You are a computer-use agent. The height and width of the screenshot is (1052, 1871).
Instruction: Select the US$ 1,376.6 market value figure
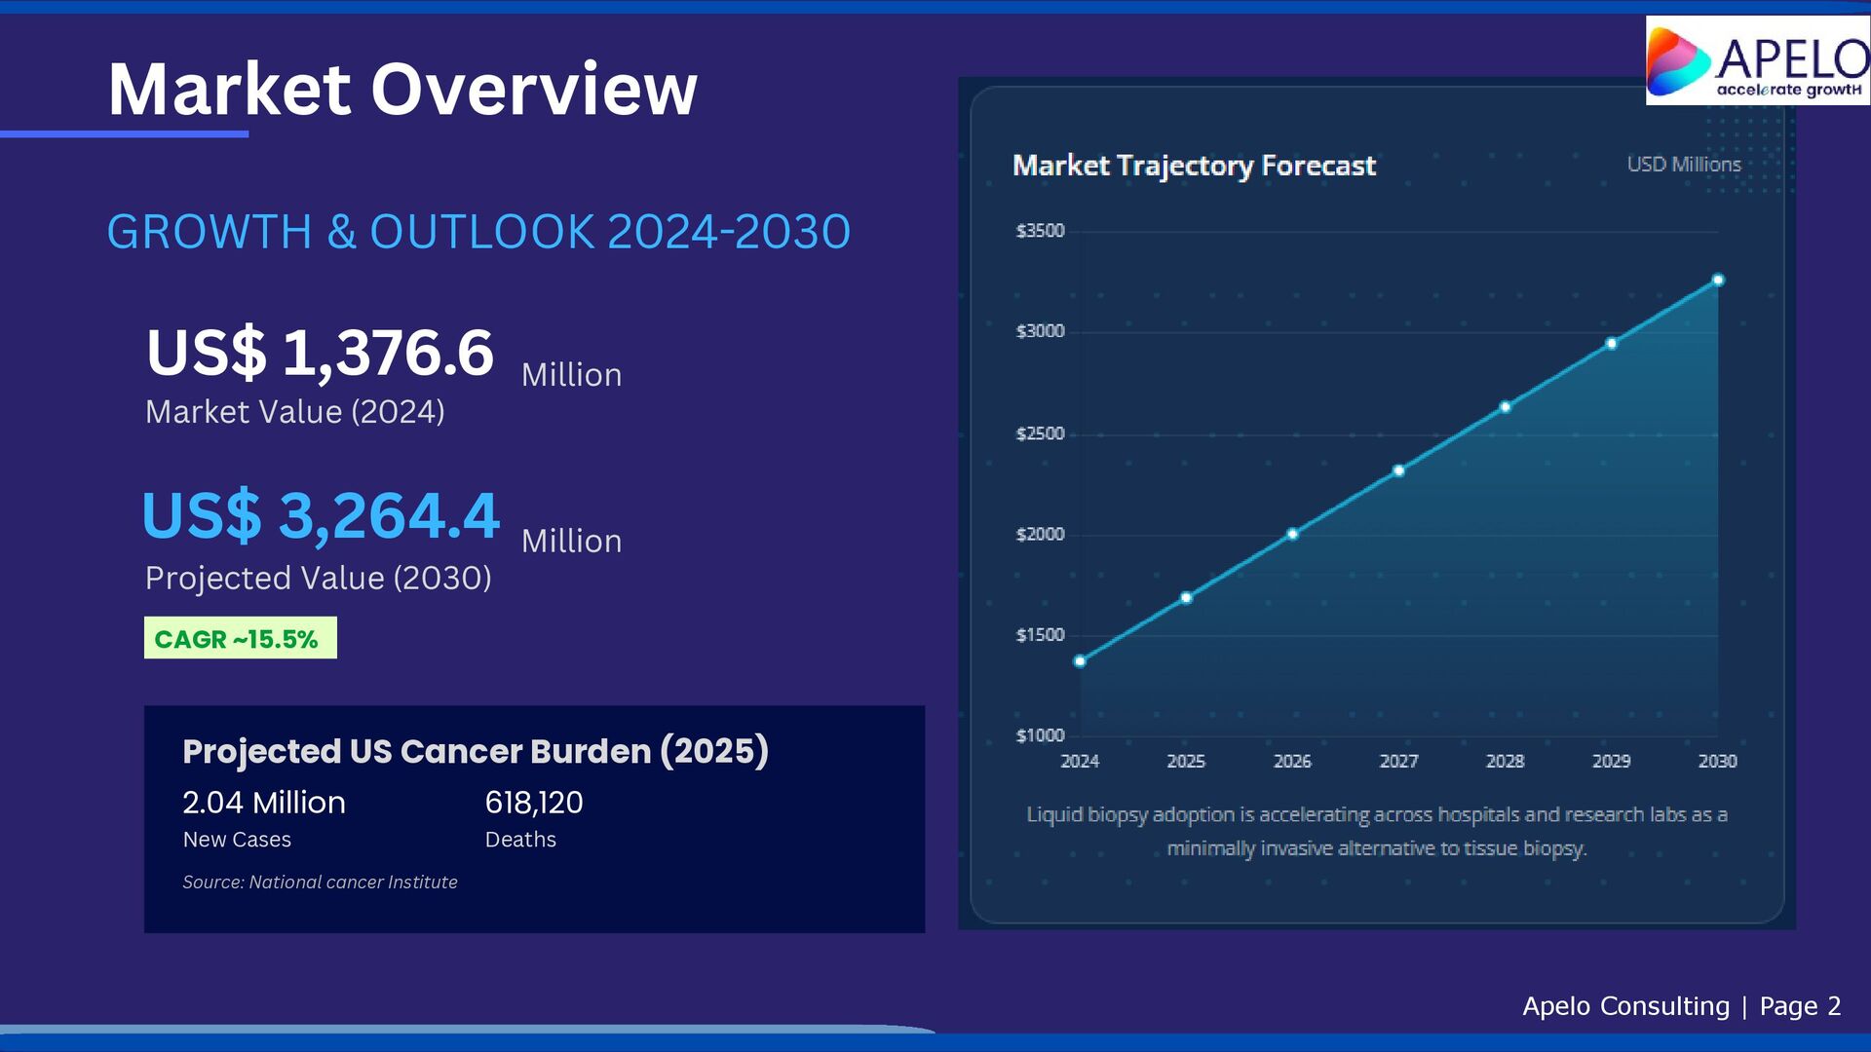click(x=320, y=352)
